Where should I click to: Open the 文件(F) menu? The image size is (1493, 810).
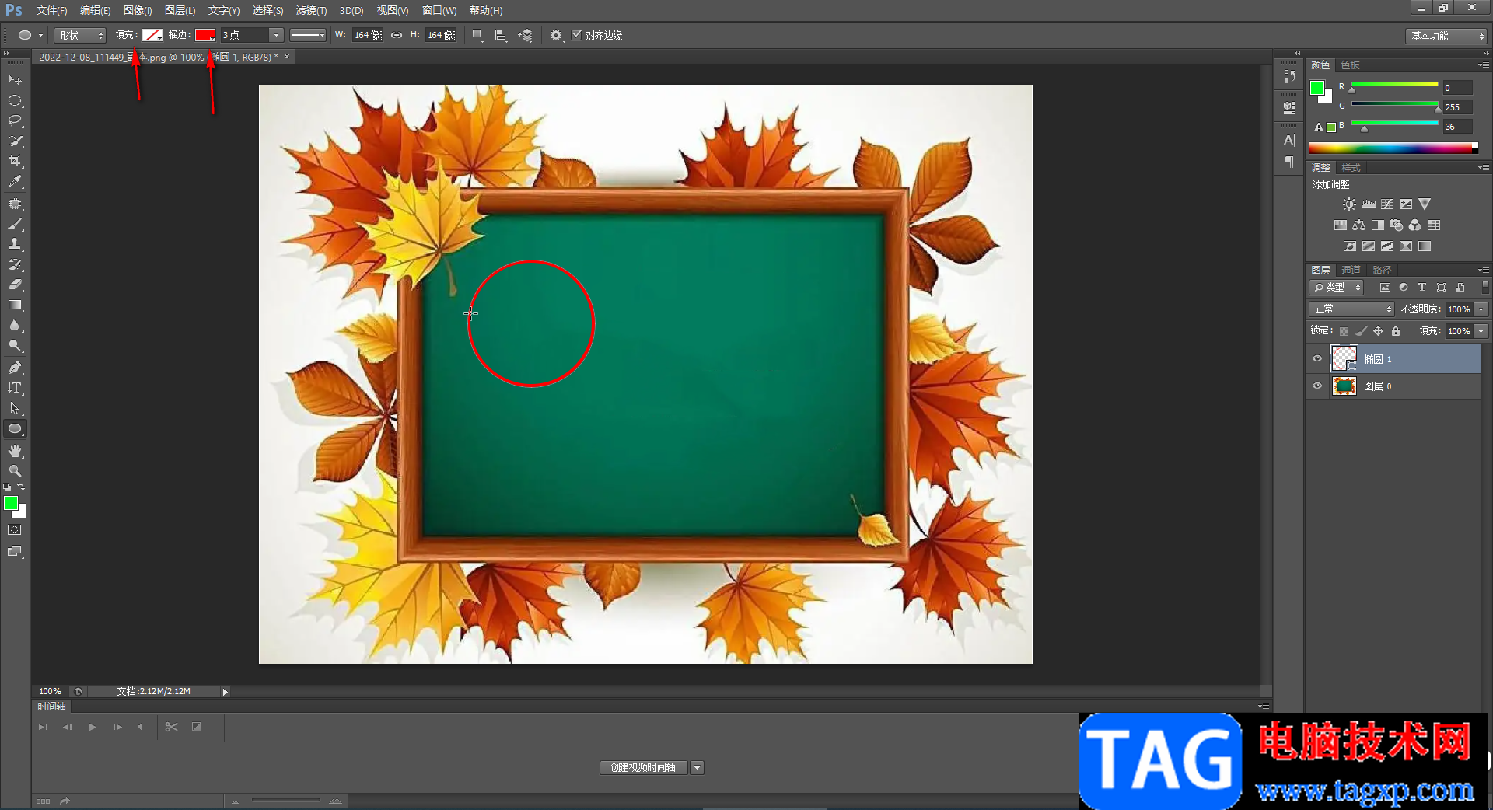(x=51, y=10)
